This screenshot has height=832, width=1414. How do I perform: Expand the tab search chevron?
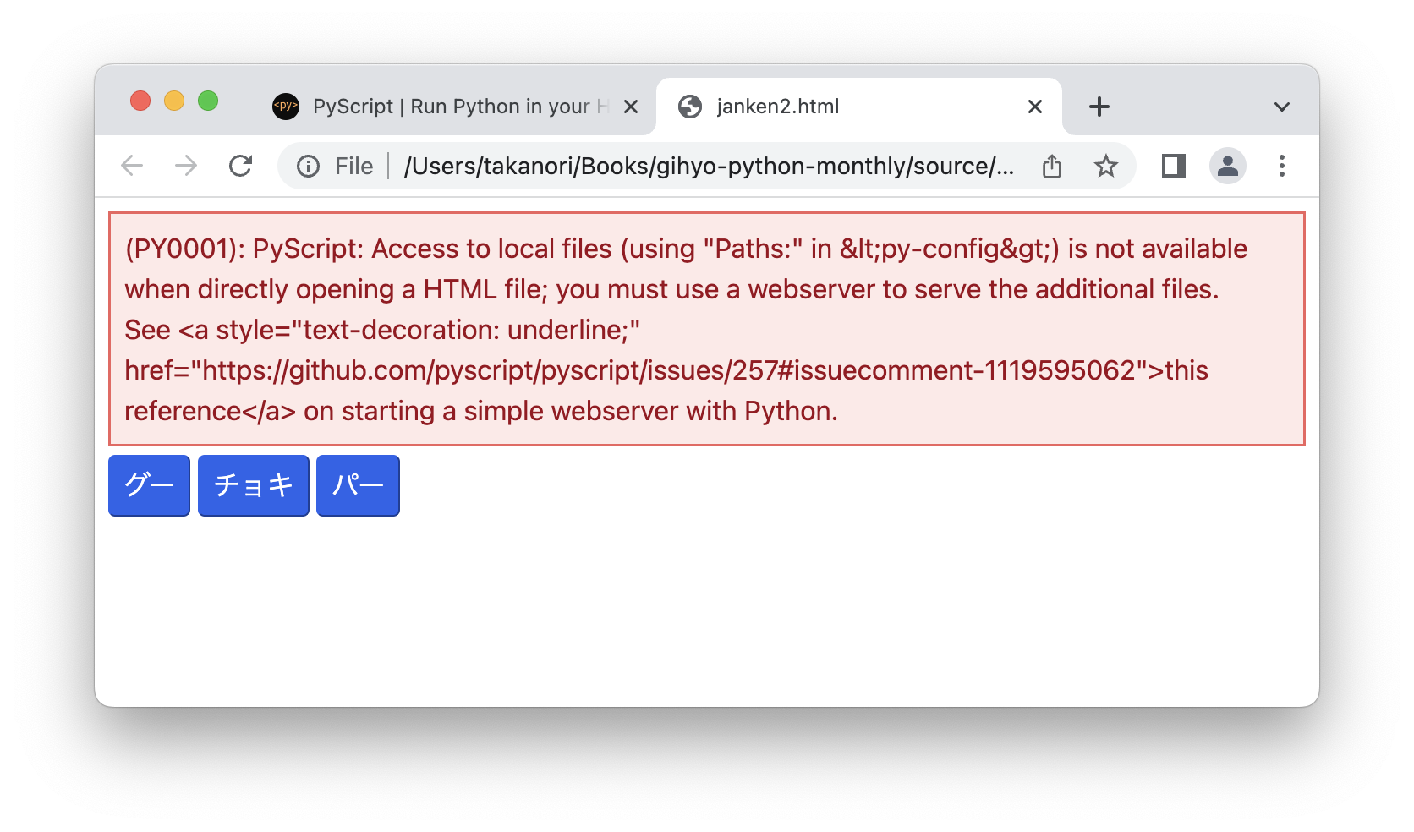pyautogui.click(x=1282, y=107)
